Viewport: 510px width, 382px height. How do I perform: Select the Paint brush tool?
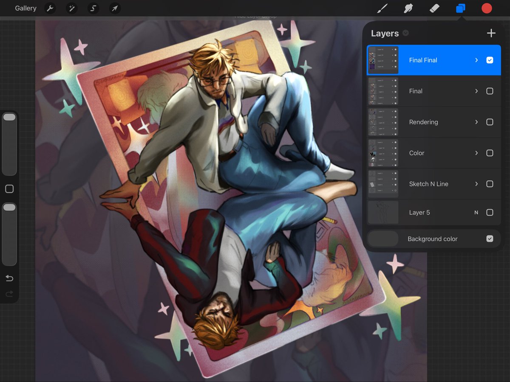click(x=382, y=8)
